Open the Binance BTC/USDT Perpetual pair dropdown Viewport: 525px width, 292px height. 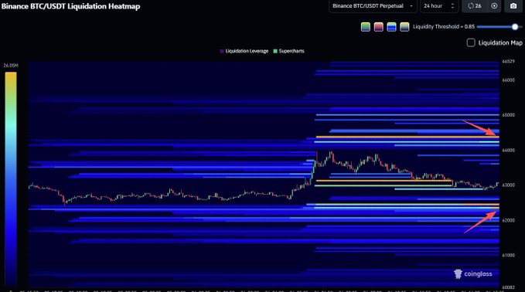coord(373,6)
